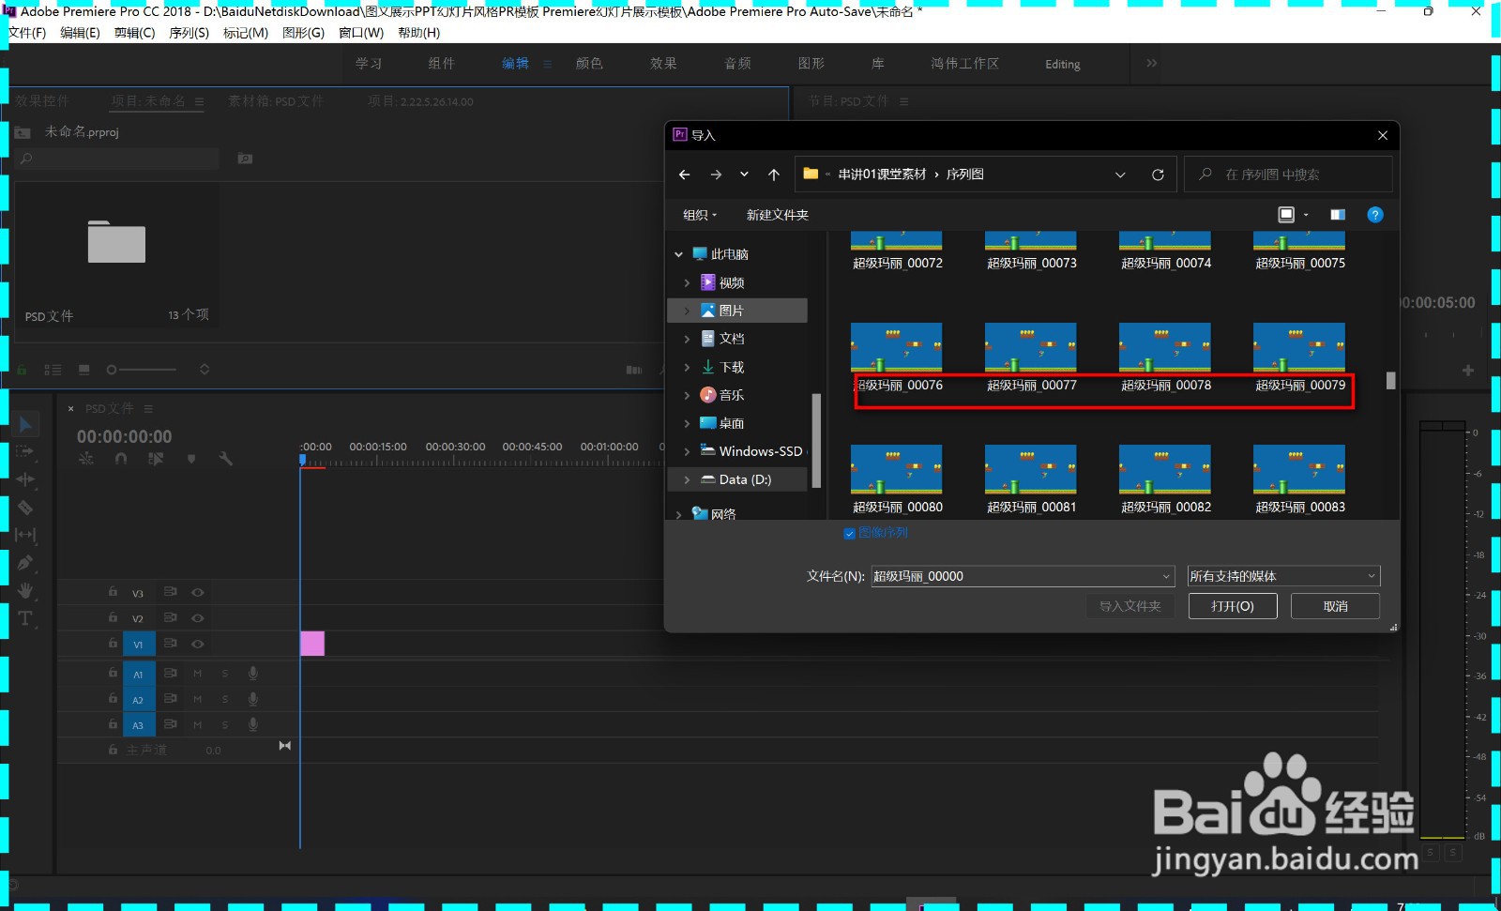
Task: Go up one folder level in Import dialog
Action: pos(774,175)
